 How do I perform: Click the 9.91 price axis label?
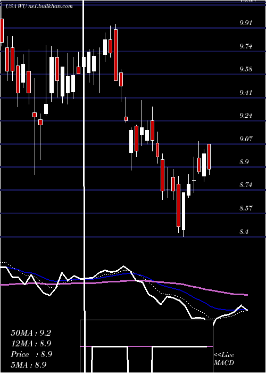tap(246, 23)
